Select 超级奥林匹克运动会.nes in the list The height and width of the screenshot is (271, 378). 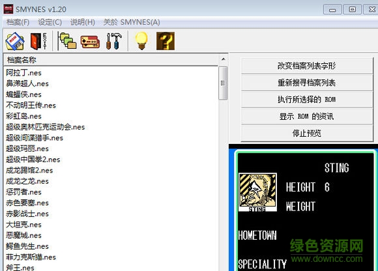coord(46,127)
